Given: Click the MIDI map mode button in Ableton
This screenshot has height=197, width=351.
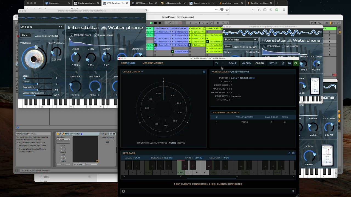Looking at the screenshot, I should (x=326, y=23).
